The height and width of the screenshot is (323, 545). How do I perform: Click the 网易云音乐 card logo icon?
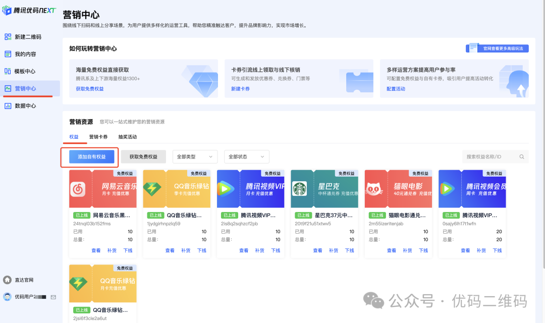[78, 189]
